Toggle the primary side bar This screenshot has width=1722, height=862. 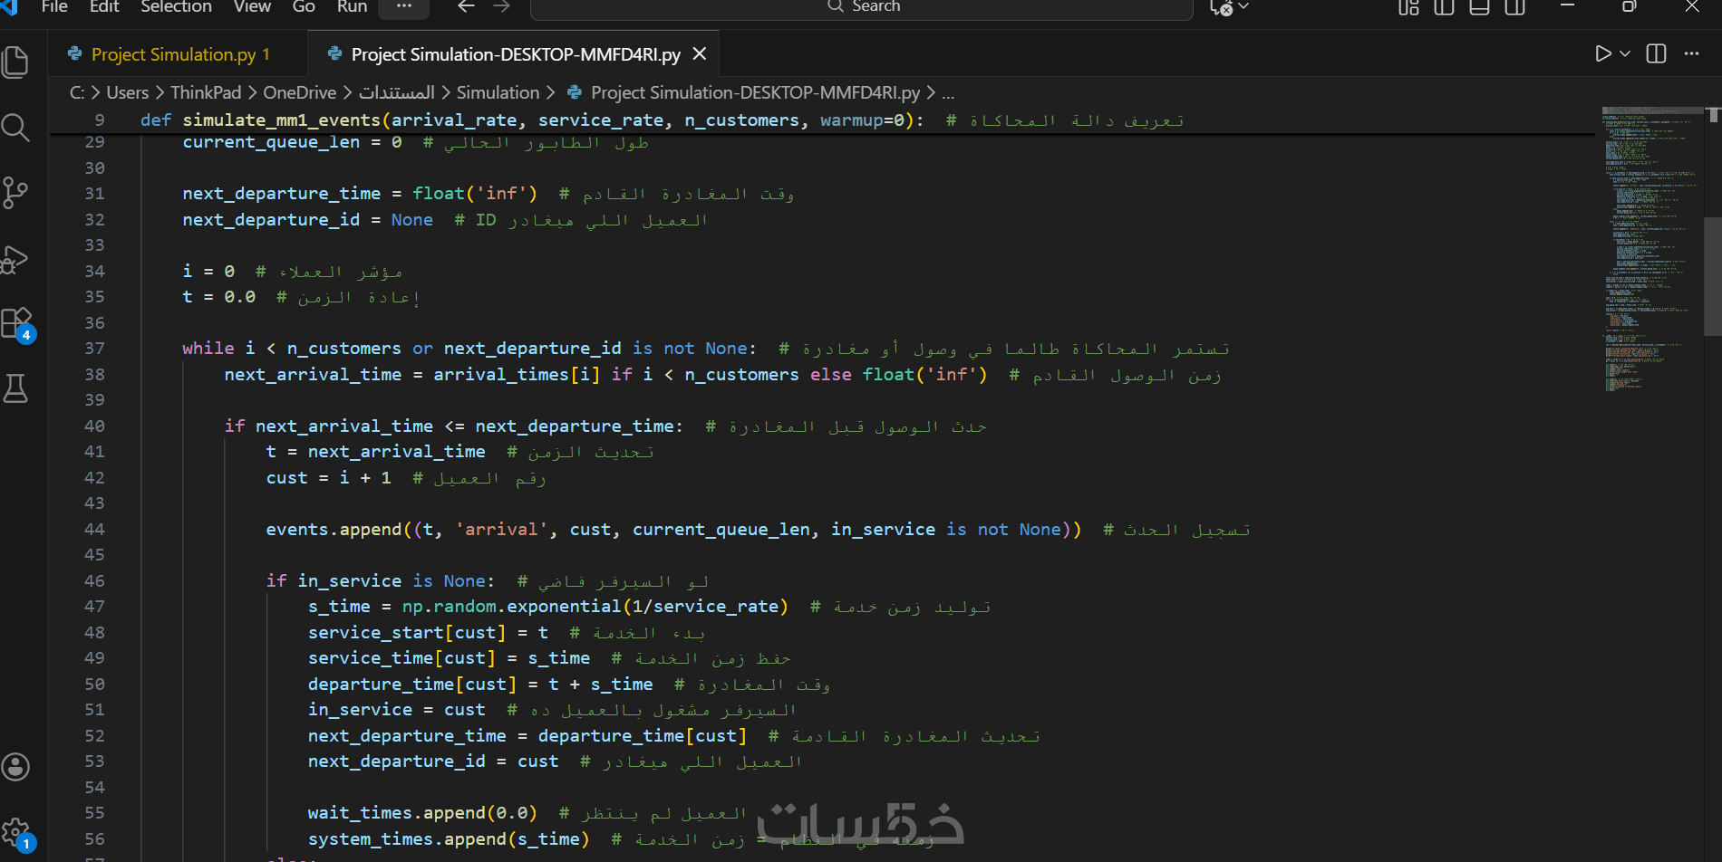click(1444, 7)
